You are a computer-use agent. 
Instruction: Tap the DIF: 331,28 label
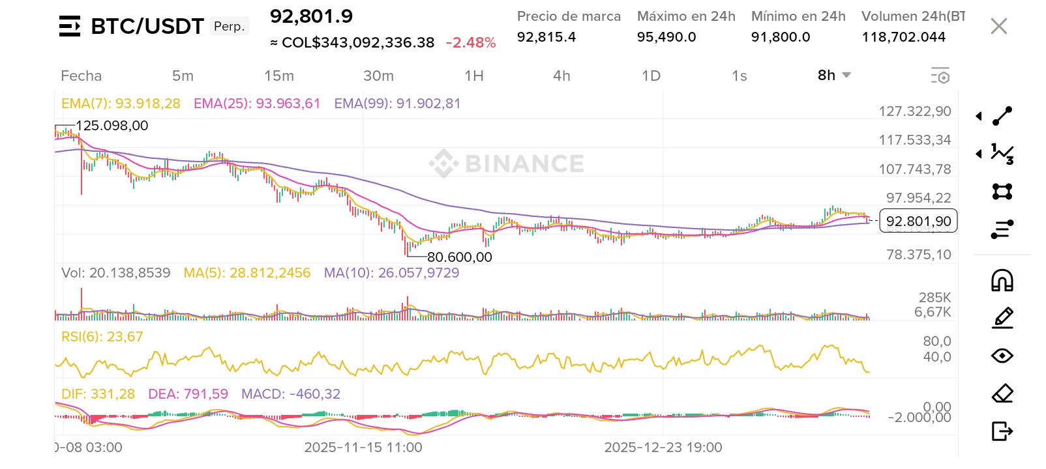pos(98,394)
